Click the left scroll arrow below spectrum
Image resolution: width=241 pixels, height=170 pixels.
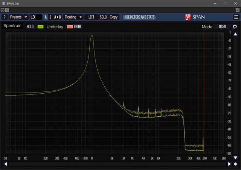(x=6, y=164)
